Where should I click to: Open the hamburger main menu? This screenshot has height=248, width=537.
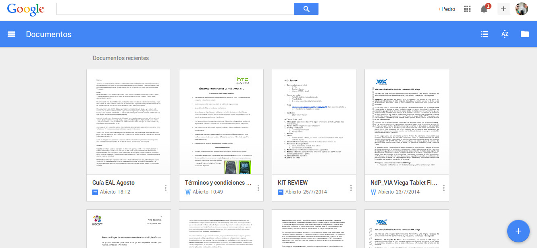tap(11, 34)
